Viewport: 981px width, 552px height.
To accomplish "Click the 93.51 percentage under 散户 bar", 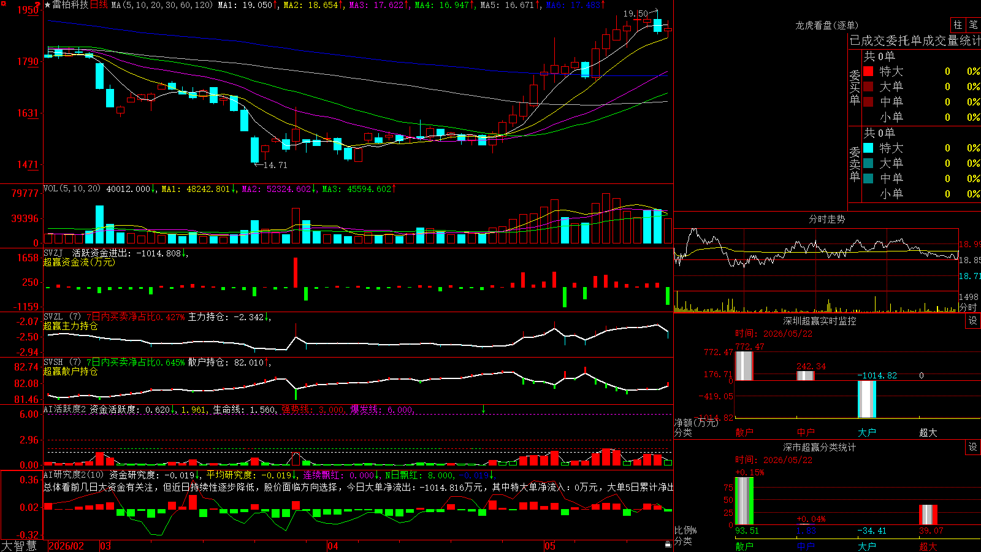I will pos(747,531).
